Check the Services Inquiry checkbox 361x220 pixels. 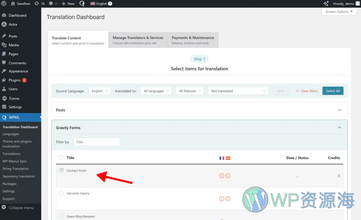coord(61,193)
